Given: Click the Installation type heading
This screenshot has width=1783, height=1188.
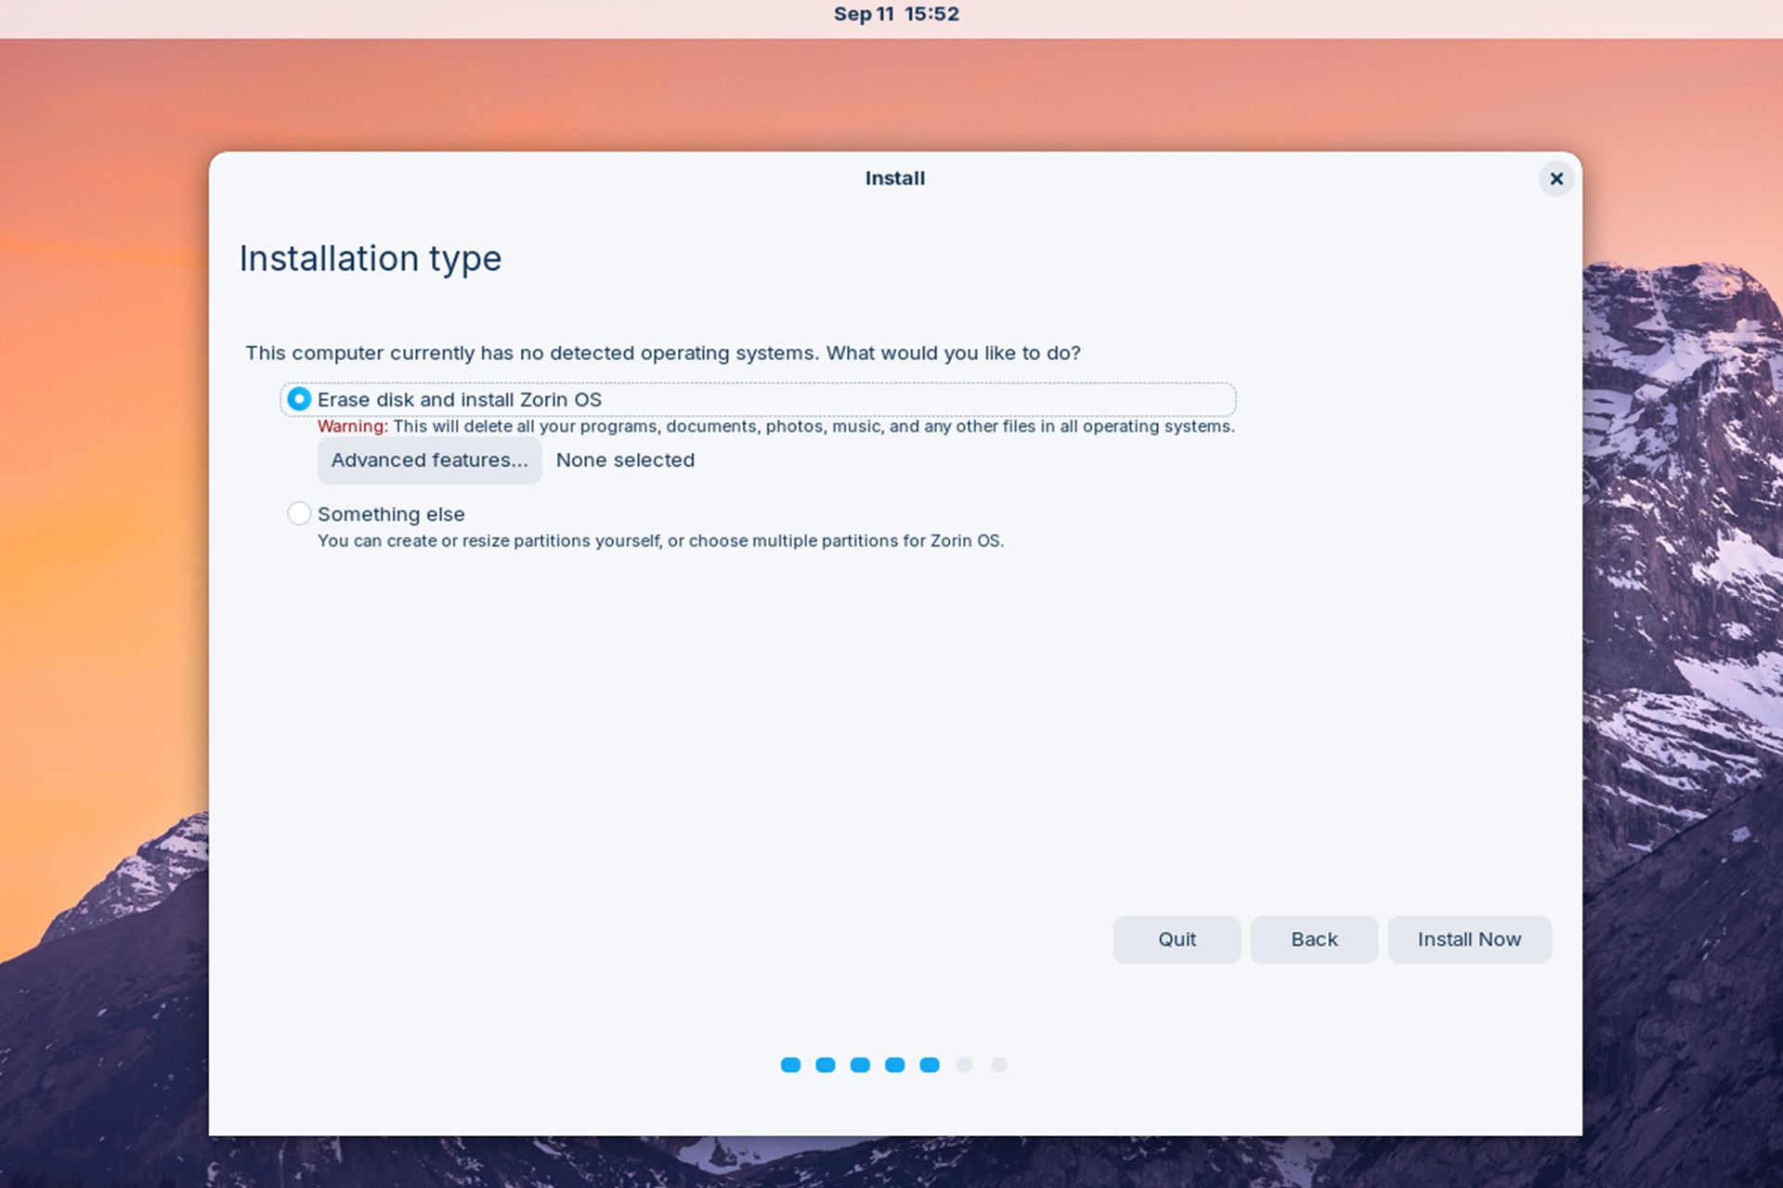Looking at the screenshot, I should 371,257.
